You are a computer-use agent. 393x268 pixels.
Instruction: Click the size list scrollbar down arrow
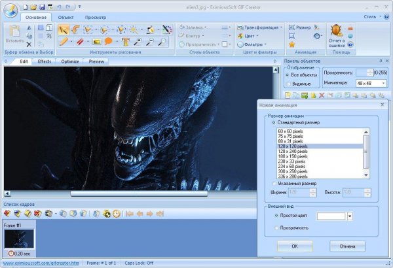pyautogui.click(x=366, y=175)
